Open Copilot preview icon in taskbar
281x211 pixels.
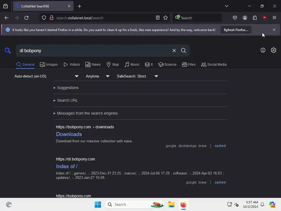[272, 204]
